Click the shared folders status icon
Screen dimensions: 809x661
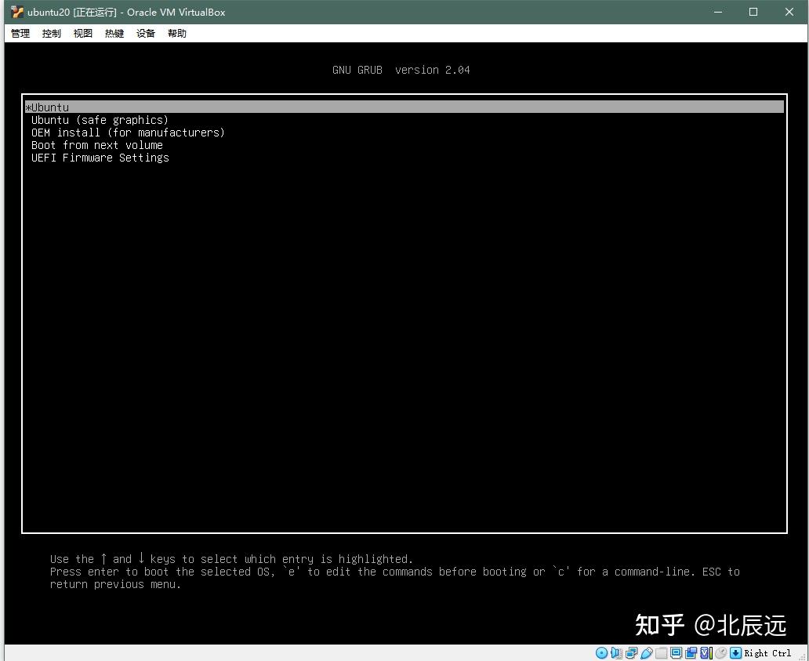click(x=661, y=652)
